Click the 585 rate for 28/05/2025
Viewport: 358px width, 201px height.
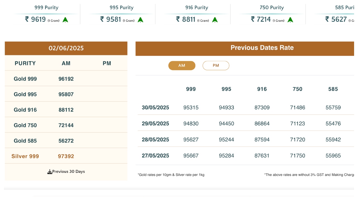click(333, 140)
